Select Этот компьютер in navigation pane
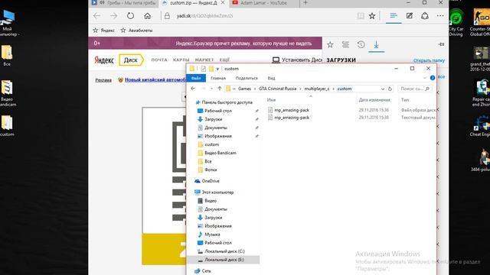 (217, 192)
